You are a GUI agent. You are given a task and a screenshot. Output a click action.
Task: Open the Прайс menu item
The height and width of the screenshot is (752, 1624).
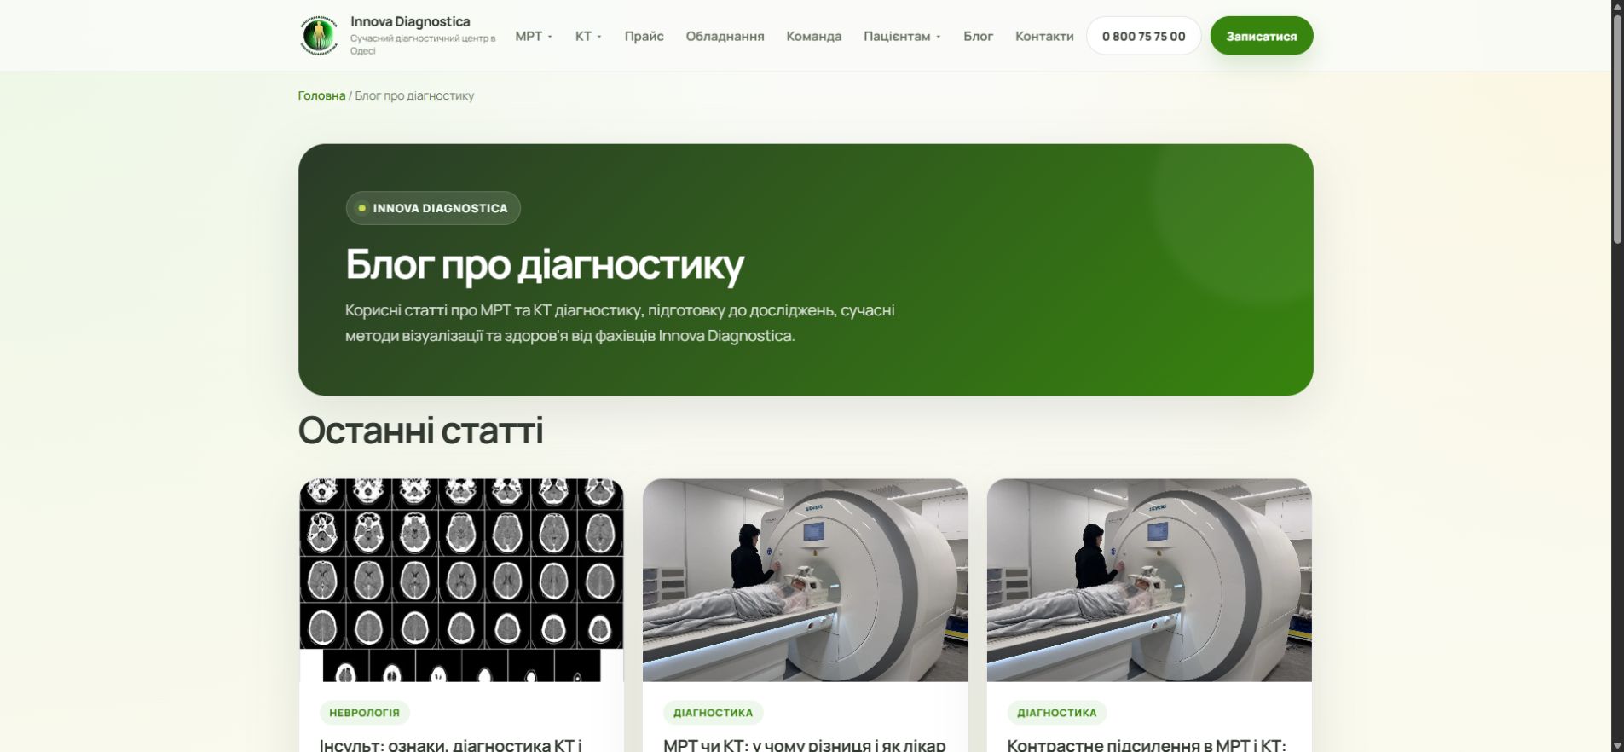pos(644,36)
